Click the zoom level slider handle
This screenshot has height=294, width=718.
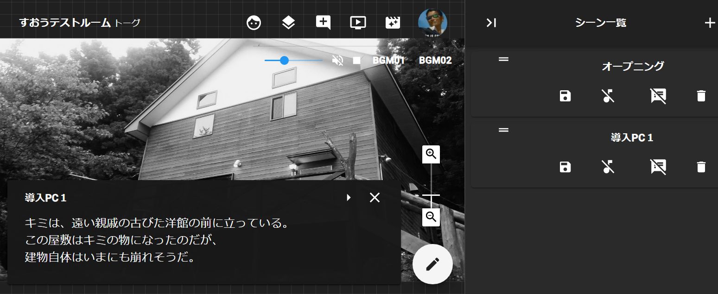point(431,195)
